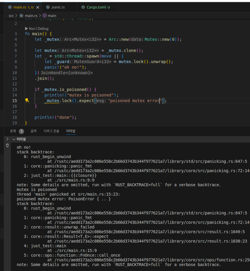Screen dimensions: 250x271
Task: Click line number 15 in the gutter
Action: [15, 100]
